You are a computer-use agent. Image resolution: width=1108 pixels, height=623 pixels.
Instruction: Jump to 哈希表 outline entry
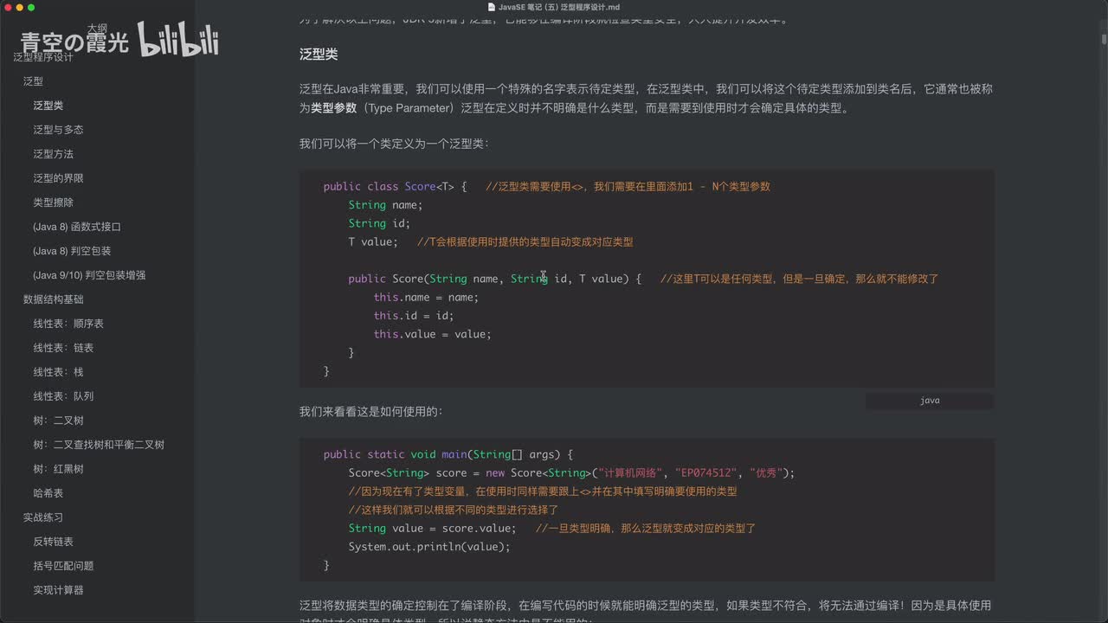(48, 493)
